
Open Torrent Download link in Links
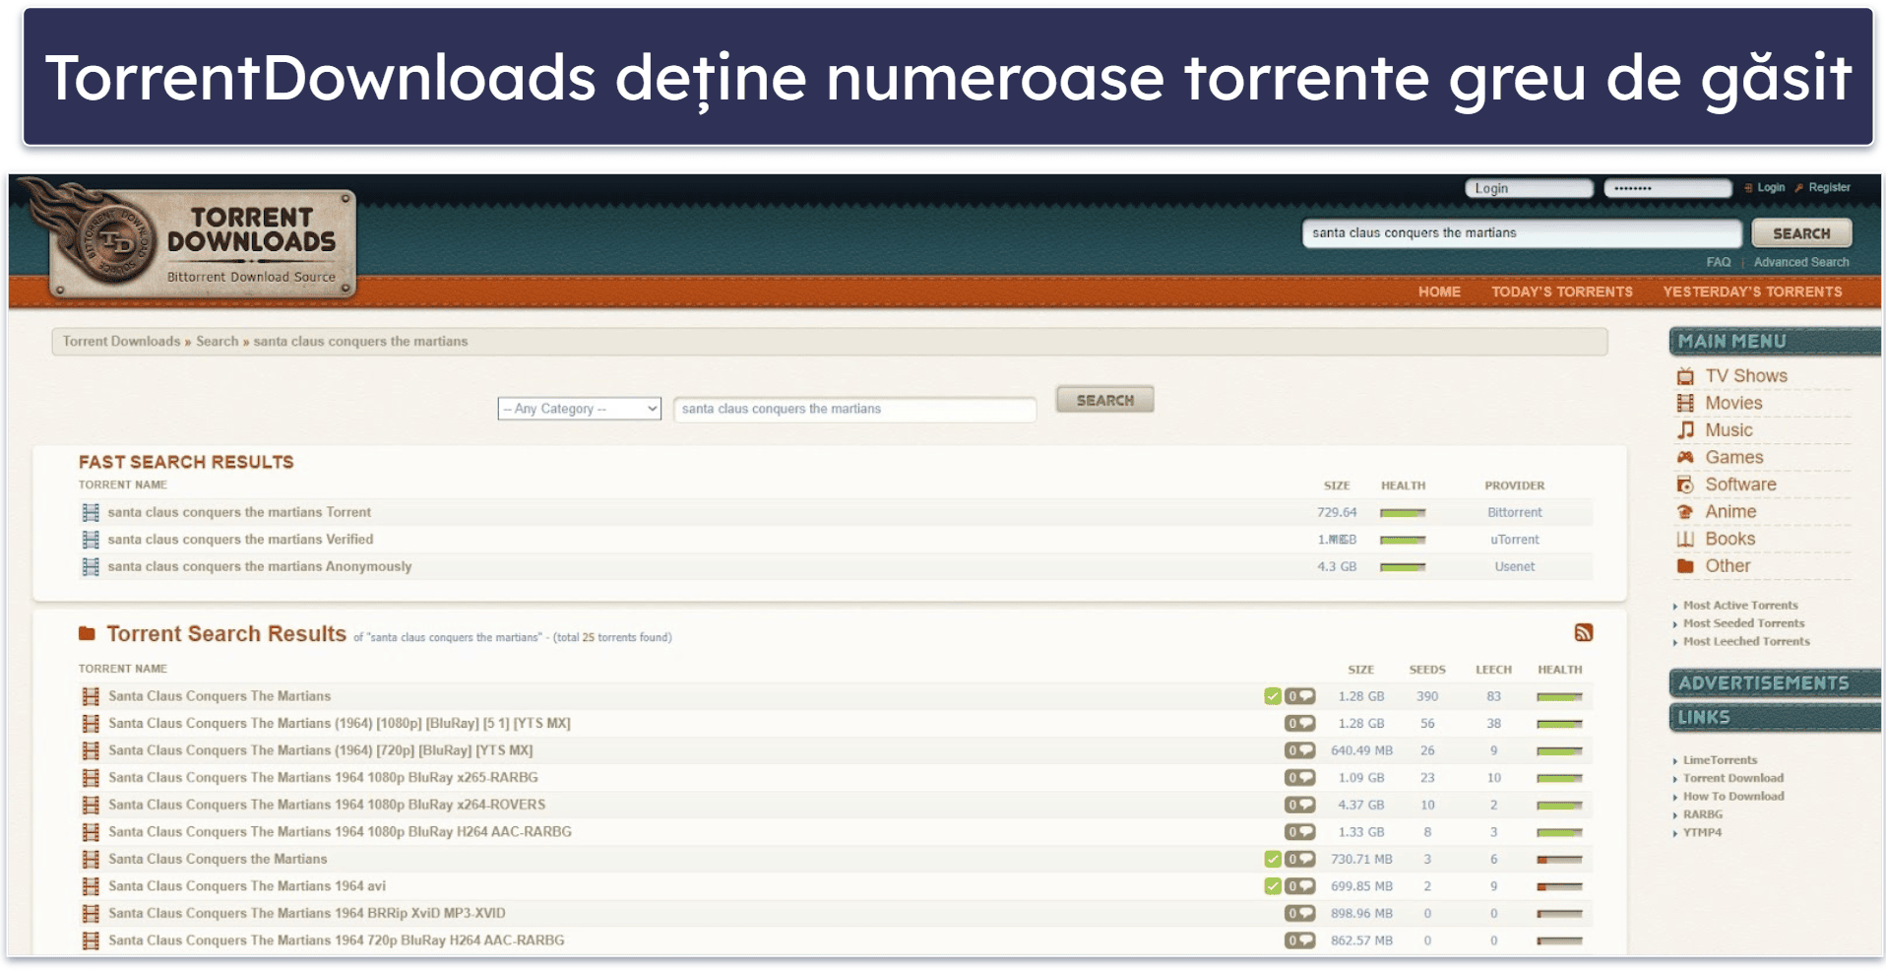[x=1732, y=778]
